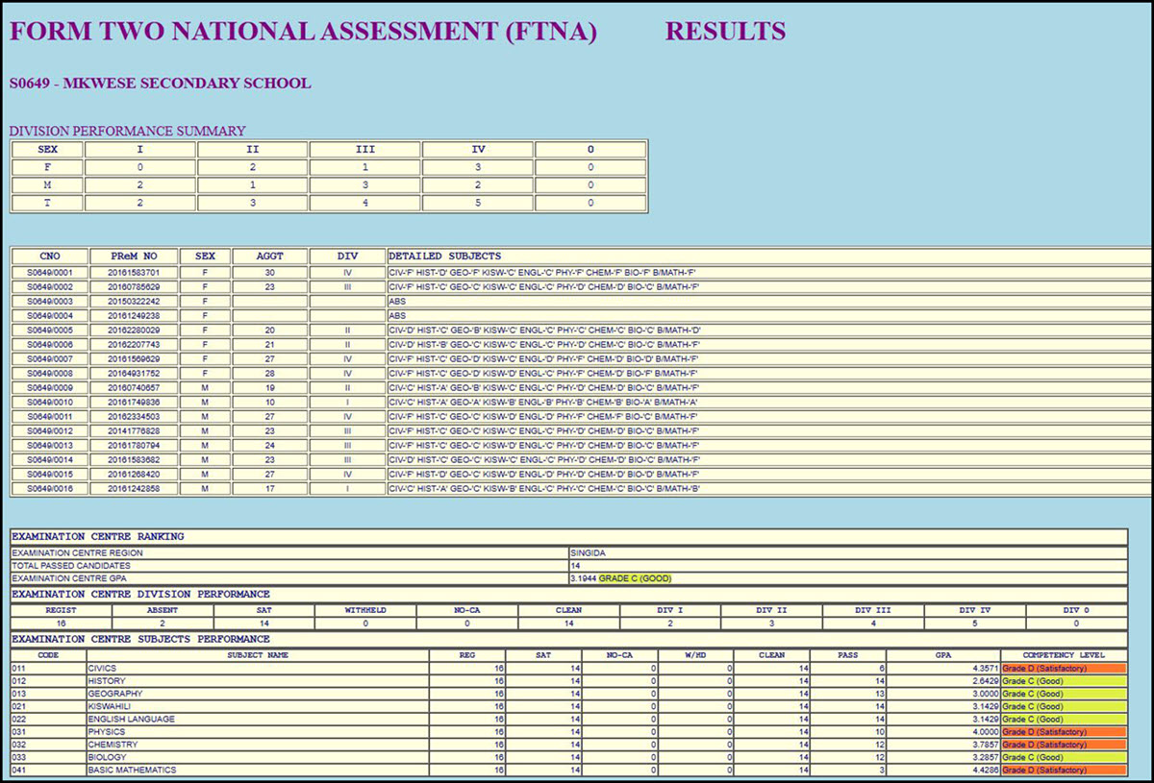Click the DETAILED SUBJECTS column header

[444, 257]
